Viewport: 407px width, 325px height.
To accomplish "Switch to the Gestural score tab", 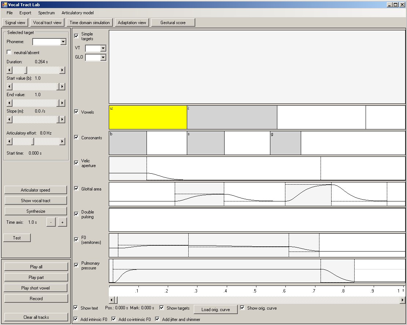I will coord(173,23).
